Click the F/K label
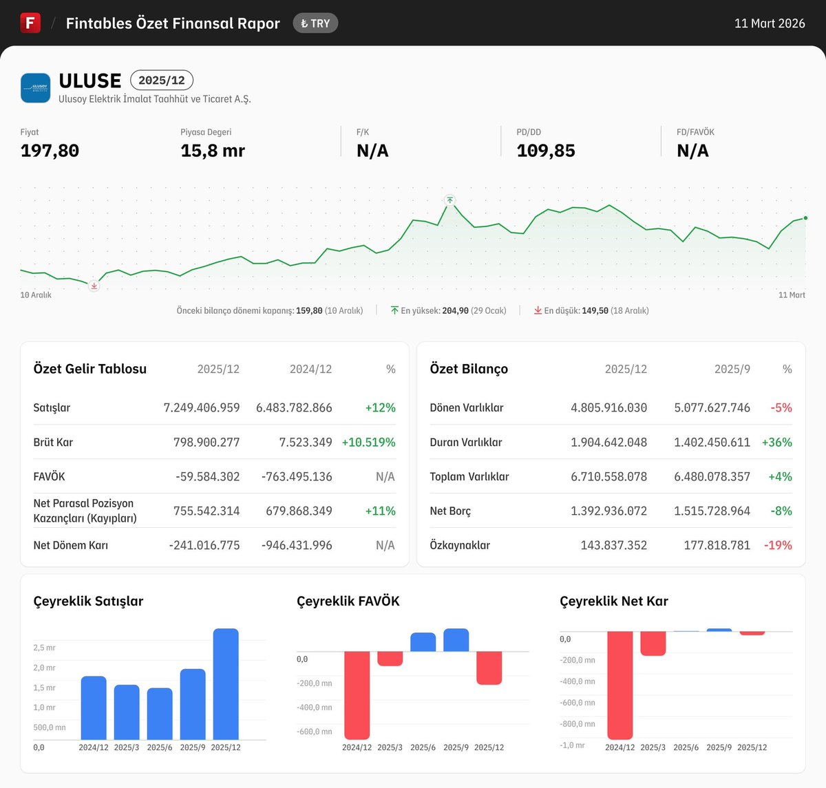The width and height of the screenshot is (826, 788). point(363,132)
